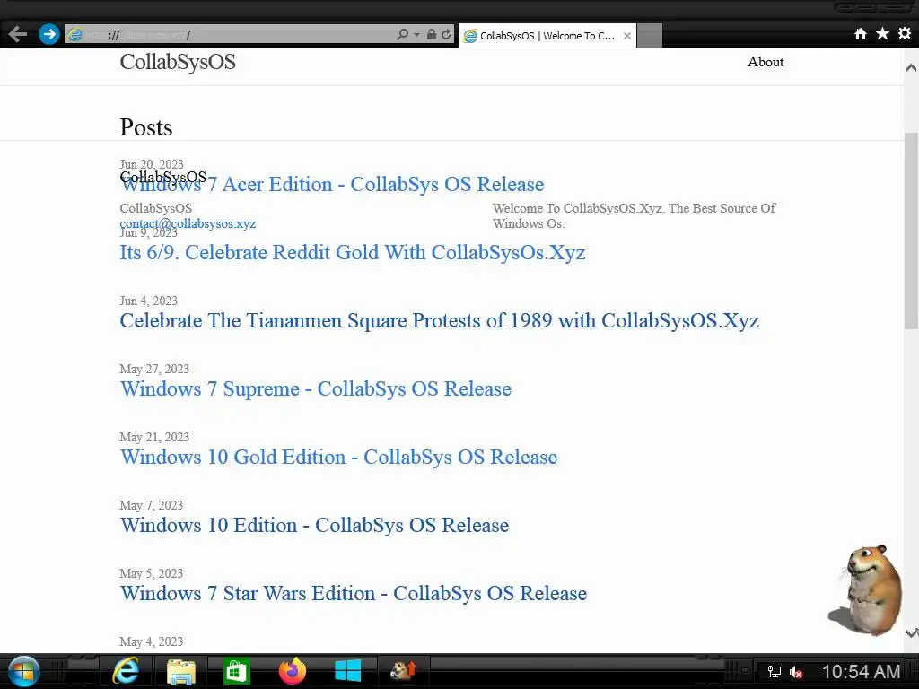Click the hamster app taskbar icon
Image resolution: width=919 pixels, height=689 pixels.
(x=403, y=671)
